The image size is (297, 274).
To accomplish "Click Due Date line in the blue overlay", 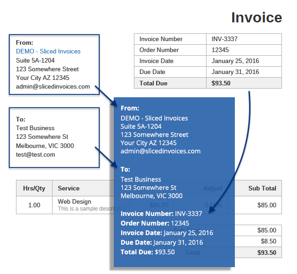I will (x=161, y=242).
